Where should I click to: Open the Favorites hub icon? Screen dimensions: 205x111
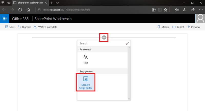(x=177, y=10)
